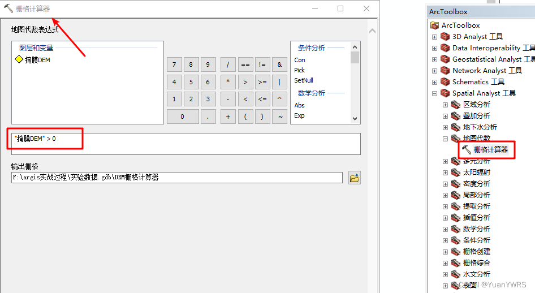This screenshot has height=293, width=535.
Task: Click the ampersand AND operator button
Action: coord(279,64)
